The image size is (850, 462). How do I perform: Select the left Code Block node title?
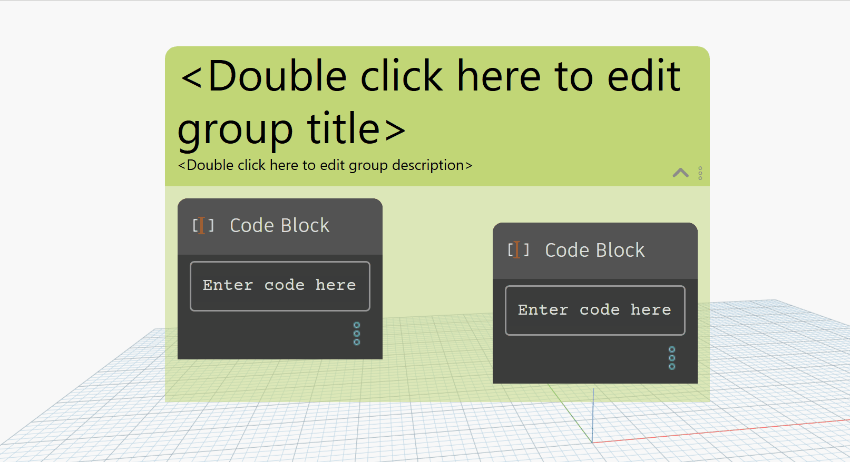click(279, 226)
